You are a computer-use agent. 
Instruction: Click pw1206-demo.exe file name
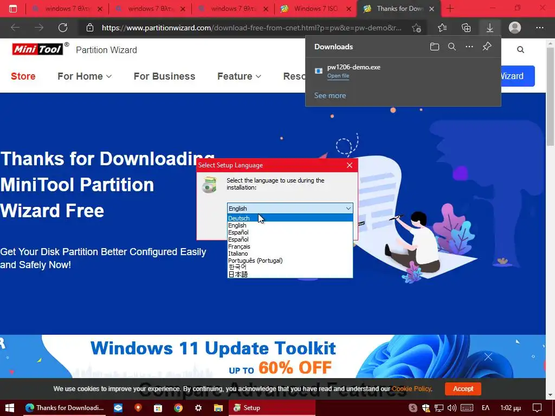tap(353, 67)
